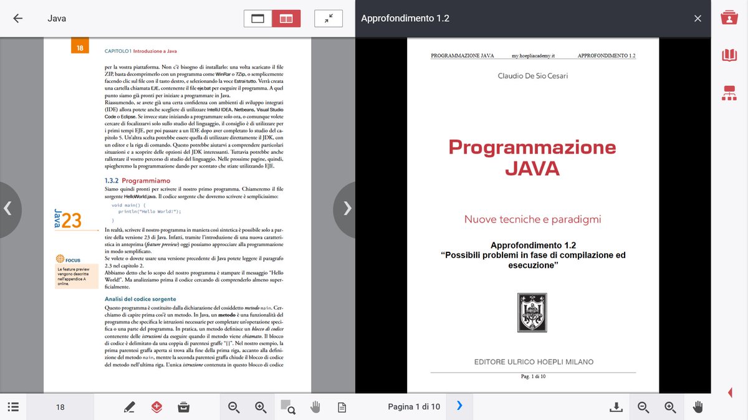Screen dimensions: 748x420
Task: Click the my.hoepliacademy.it header text
Action: pyautogui.click(x=534, y=55)
